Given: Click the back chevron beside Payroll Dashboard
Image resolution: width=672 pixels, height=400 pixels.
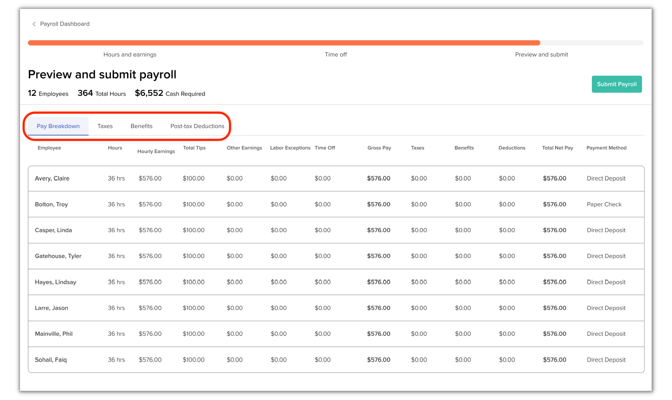Looking at the screenshot, I should [x=34, y=24].
